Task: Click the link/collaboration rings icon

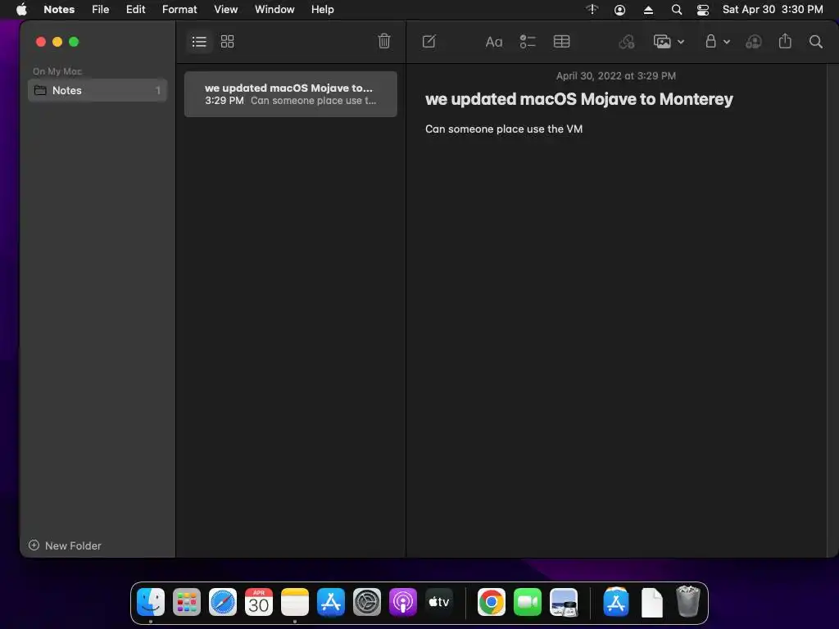Action: [x=627, y=41]
